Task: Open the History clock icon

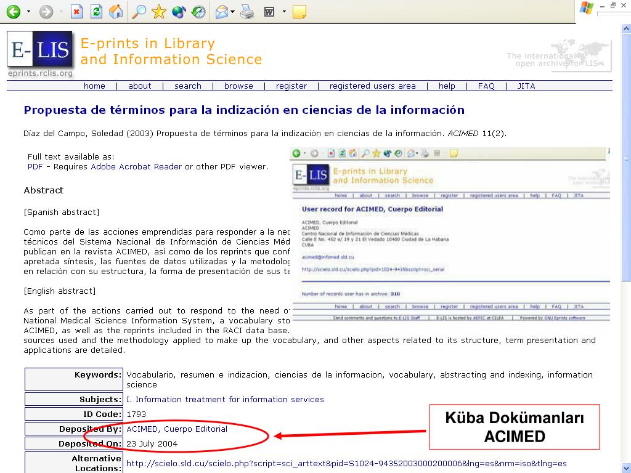Action: 198,12
